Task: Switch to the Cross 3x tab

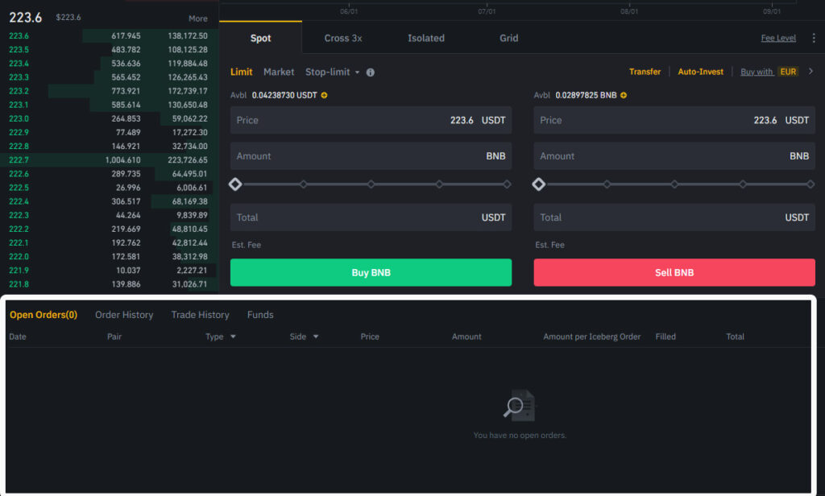Action: click(x=343, y=38)
